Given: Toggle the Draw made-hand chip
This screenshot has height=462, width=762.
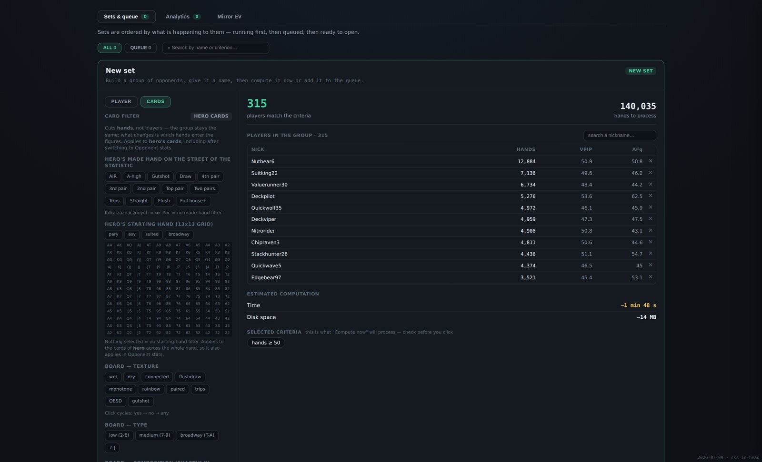Looking at the screenshot, I should [185, 177].
